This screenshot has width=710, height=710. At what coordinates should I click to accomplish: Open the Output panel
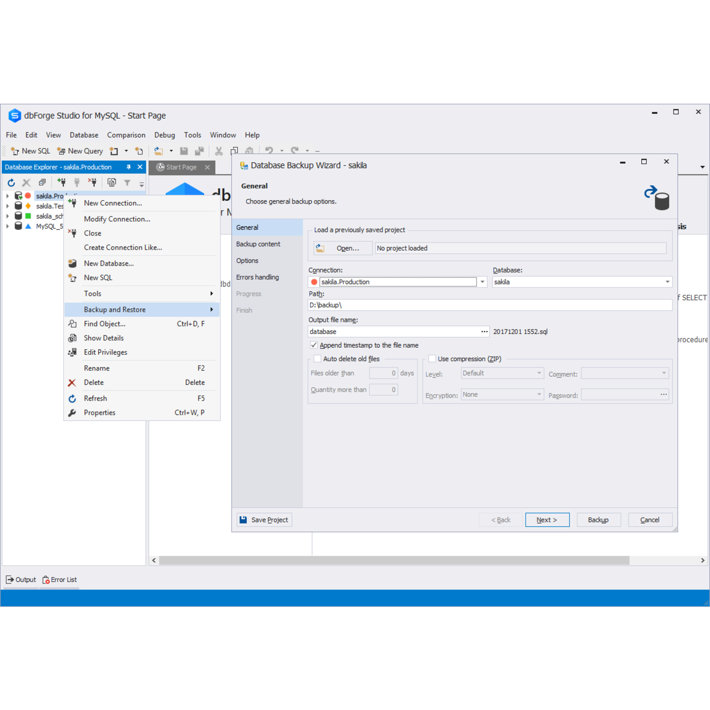click(x=21, y=580)
